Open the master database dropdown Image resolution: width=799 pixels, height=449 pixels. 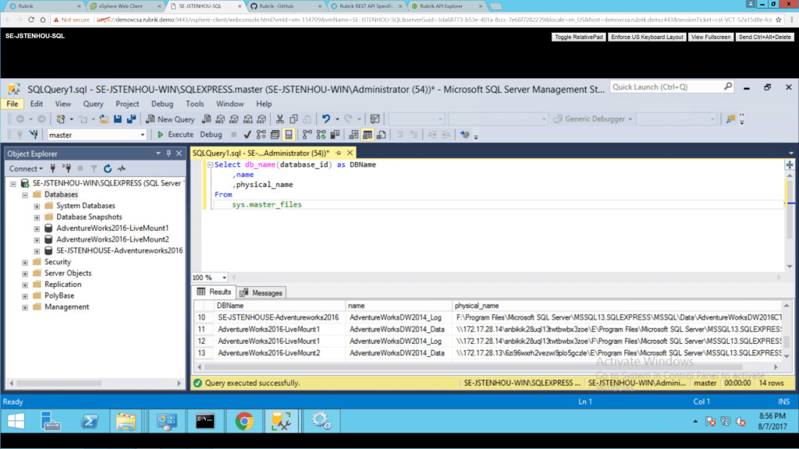coord(142,135)
